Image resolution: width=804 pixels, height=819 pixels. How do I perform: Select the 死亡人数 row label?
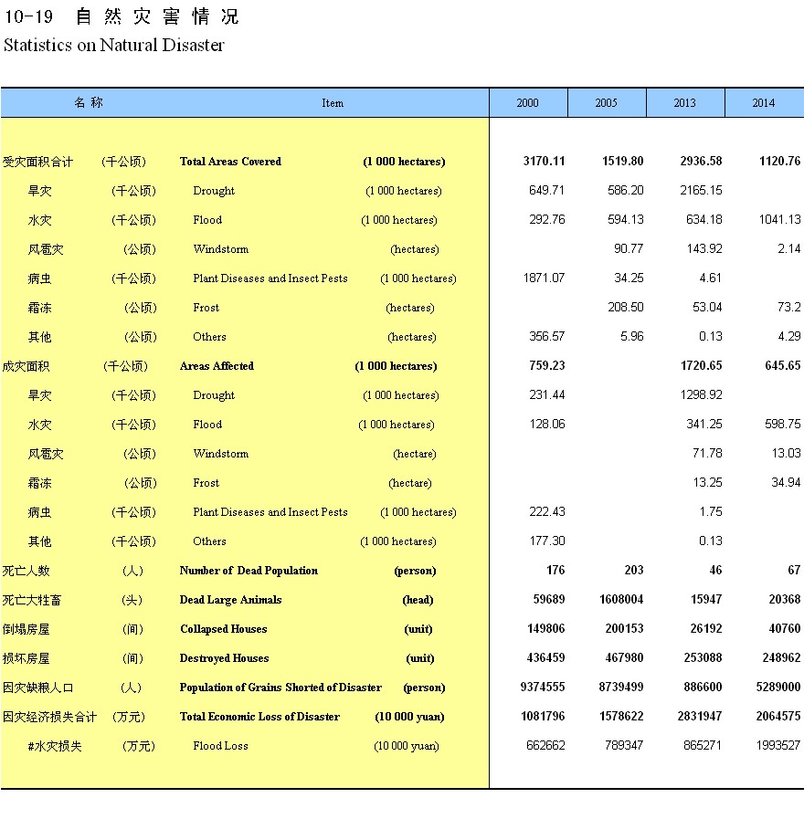26,571
